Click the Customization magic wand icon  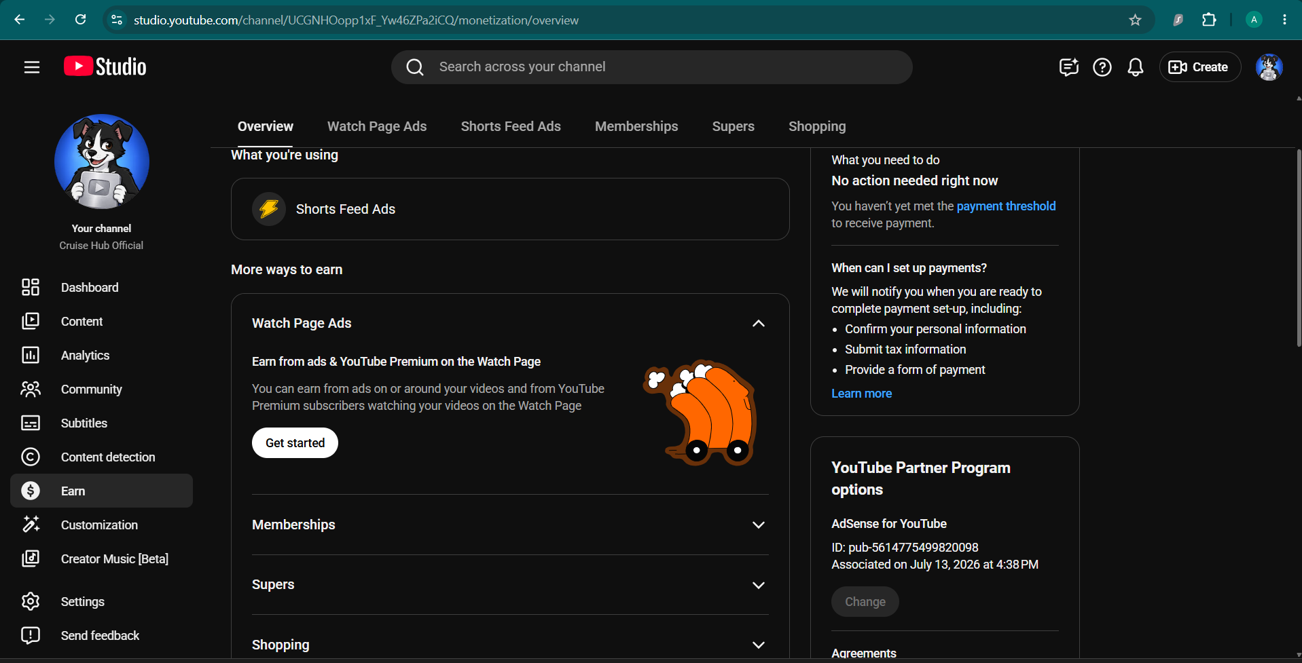pos(31,525)
